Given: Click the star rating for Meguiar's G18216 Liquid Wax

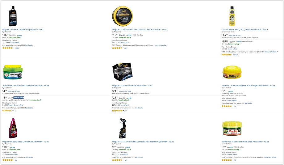Looking at the screenshot, I should click(8, 48).
